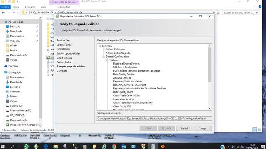Viewport: 266px width, 149px height.
Task: Open Recovery Image (D:) drive icon
Action: coord(7,111)
